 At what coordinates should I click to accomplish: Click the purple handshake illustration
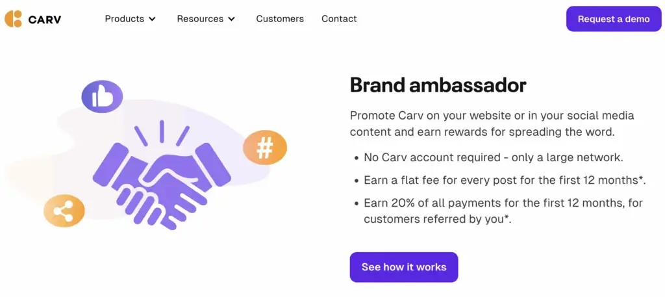tap(162, 184)
